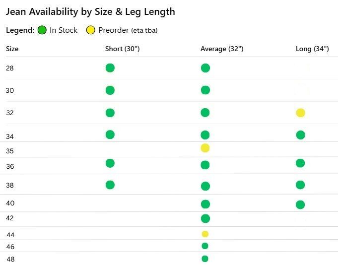Pick size 46 Average in-stock dot

coord(205,246)
